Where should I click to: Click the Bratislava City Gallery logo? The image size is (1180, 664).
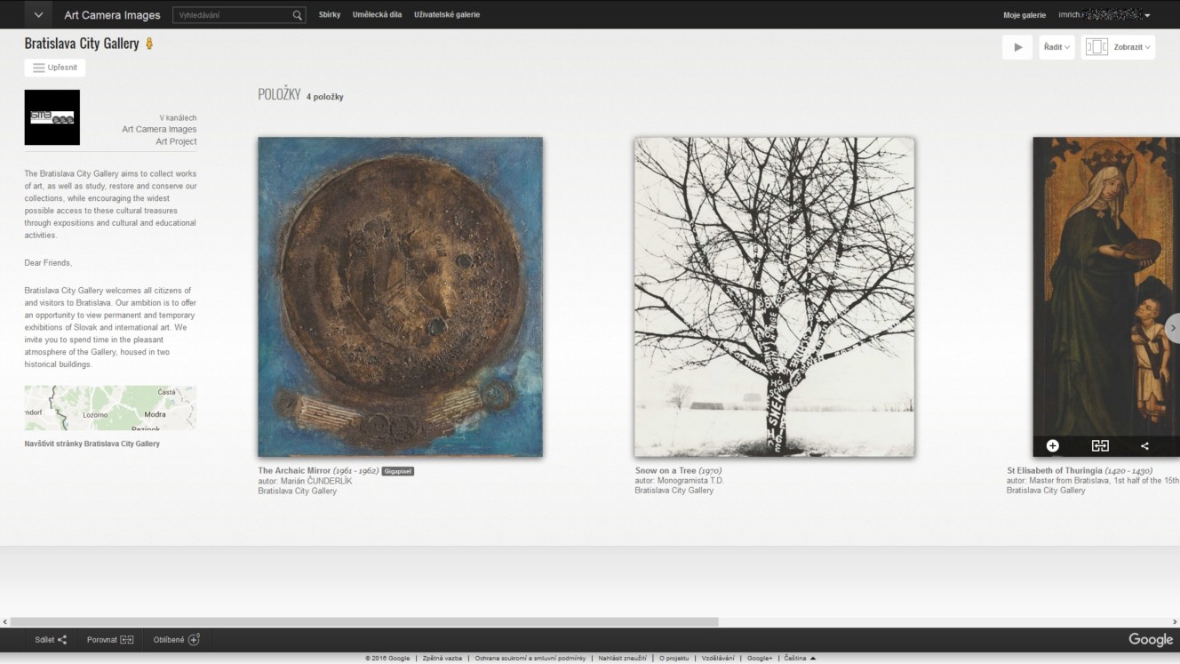(x=52, y=117)
